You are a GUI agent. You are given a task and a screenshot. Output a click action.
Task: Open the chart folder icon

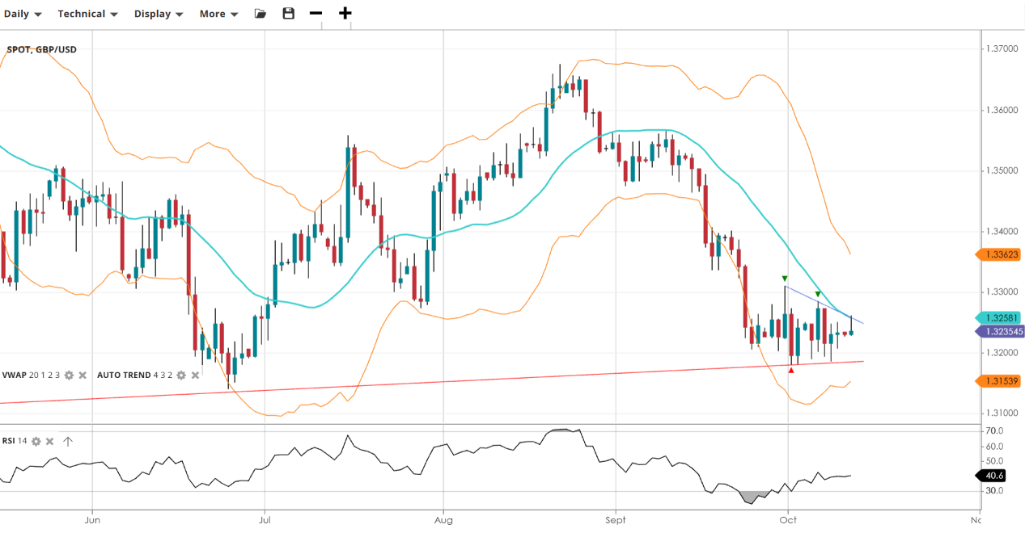(260, 14)
